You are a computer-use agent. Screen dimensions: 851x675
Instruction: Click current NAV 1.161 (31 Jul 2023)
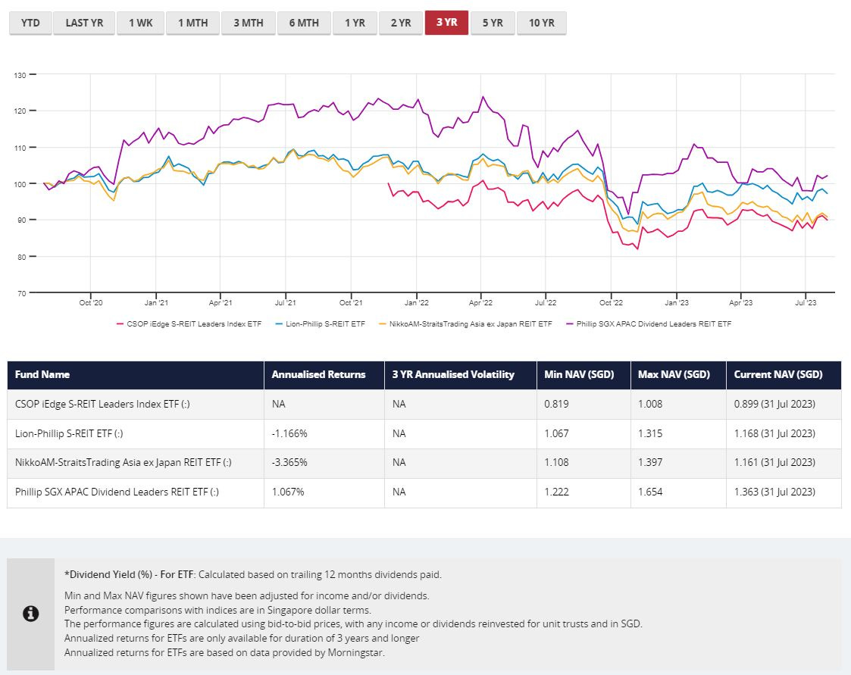[x=774, y=462]
